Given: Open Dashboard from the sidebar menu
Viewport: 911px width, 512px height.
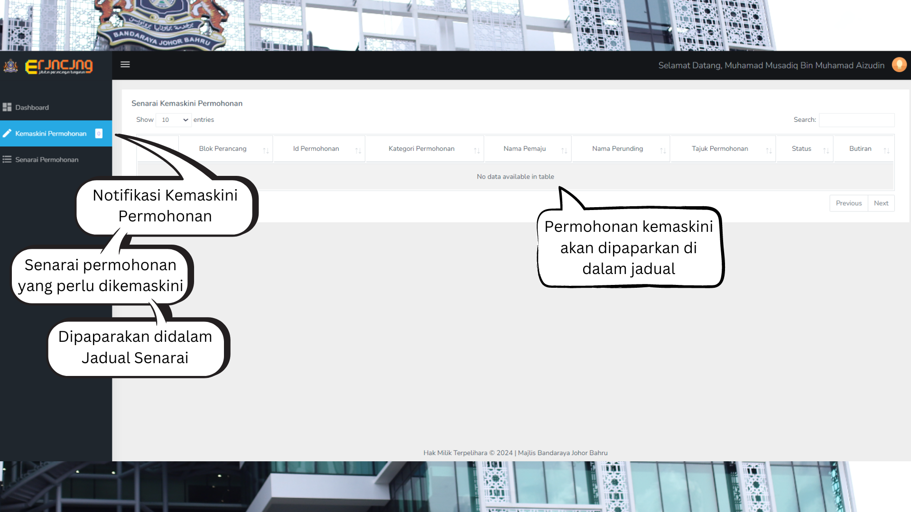Looking at the screenshot, I should (32, 107).
